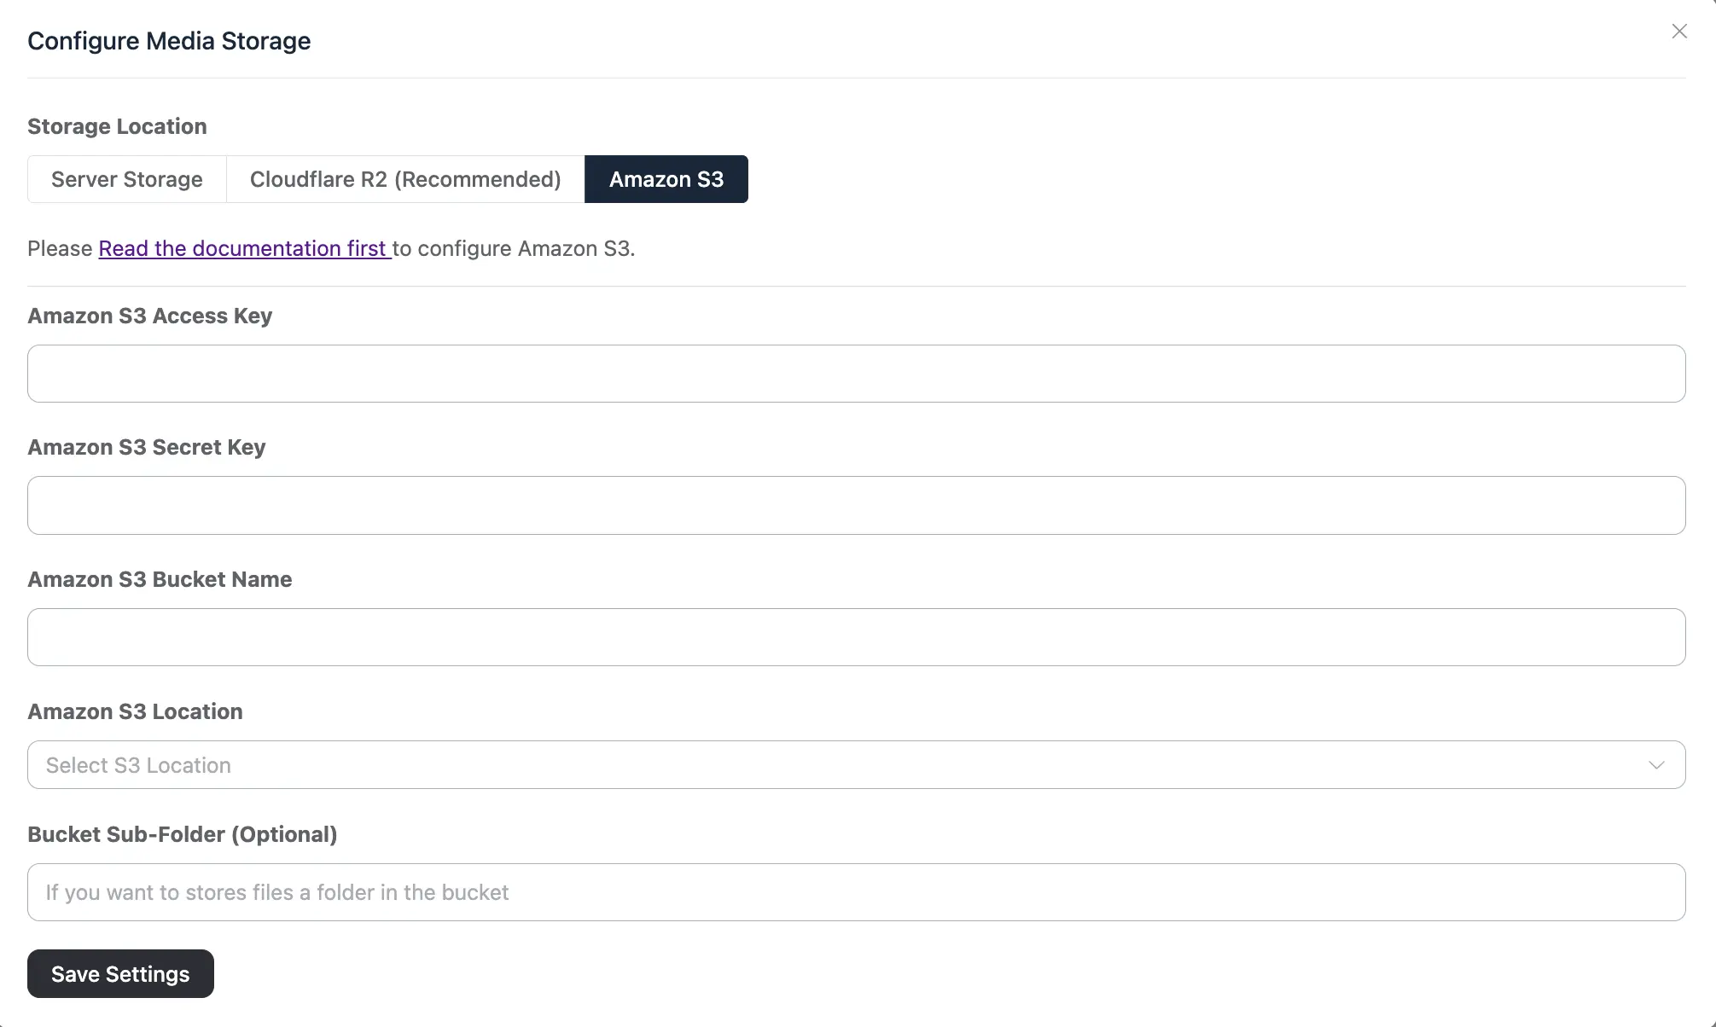The width and height of the screenshot is (1716, 1027).
Task: Click into the Amazon S3 Secret Key field
Action: (856, 505)
